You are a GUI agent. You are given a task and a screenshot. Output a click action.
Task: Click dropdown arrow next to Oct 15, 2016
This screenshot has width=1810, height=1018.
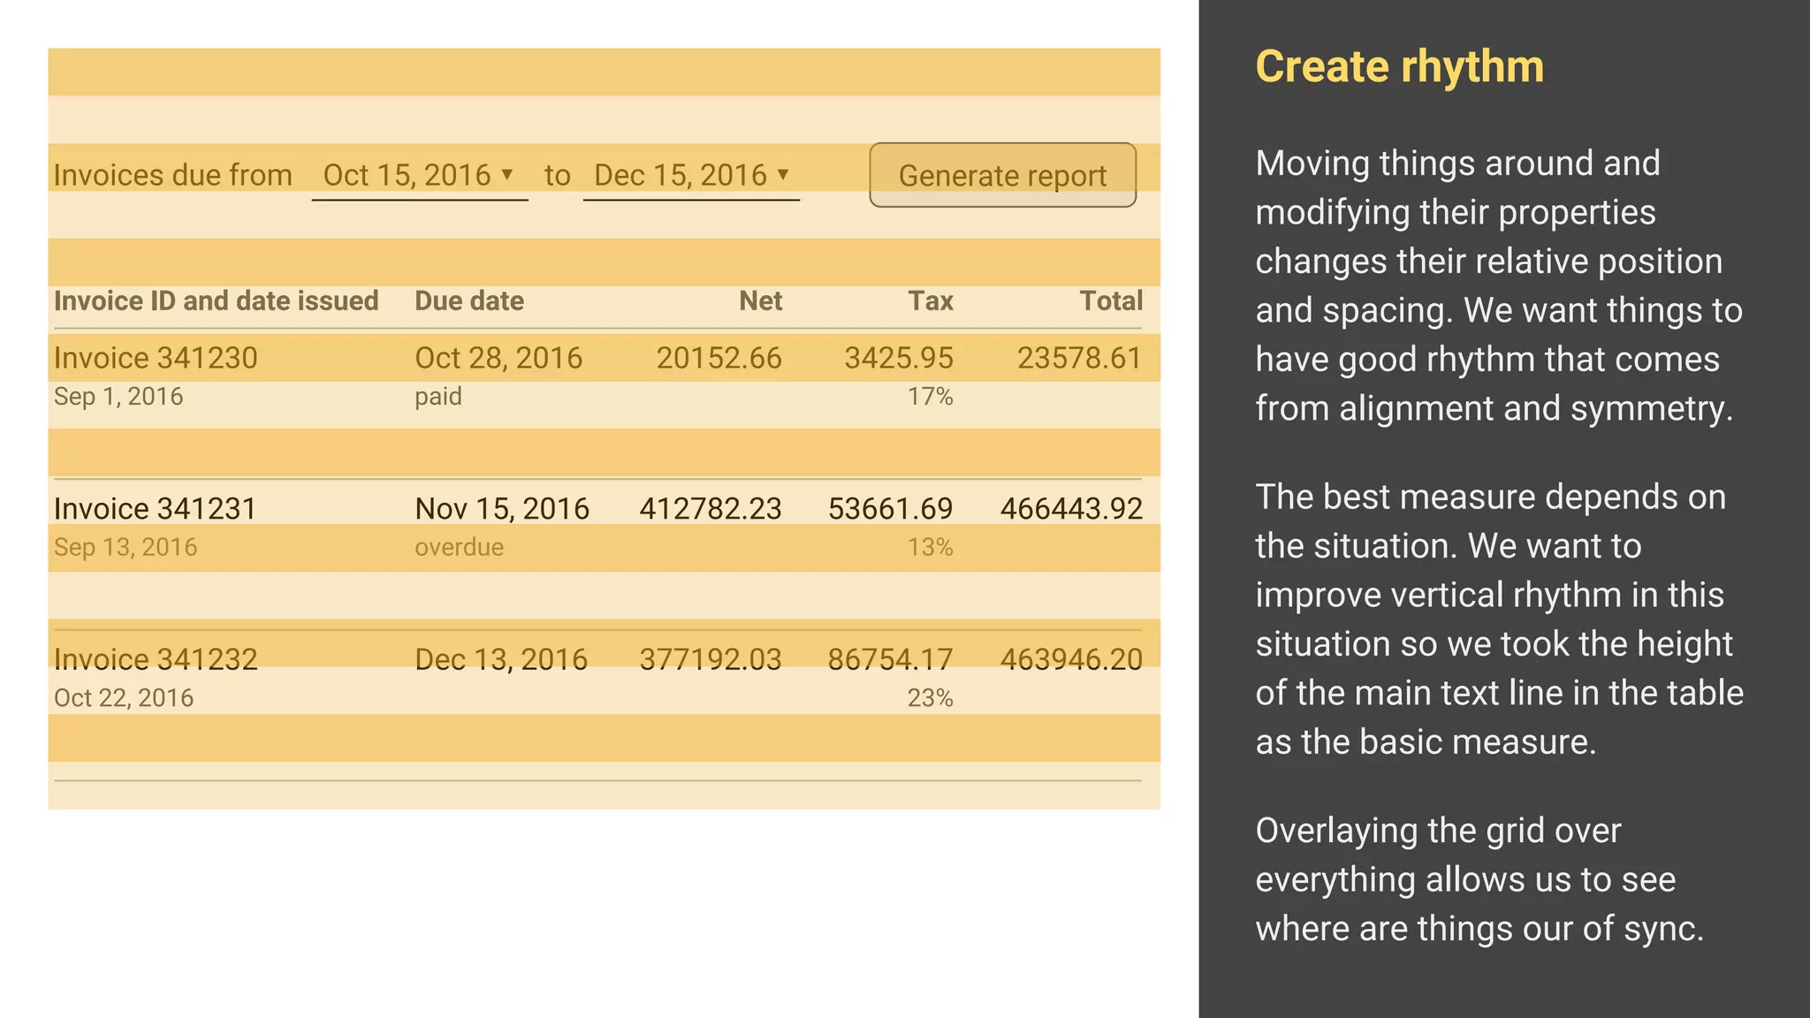[x=507, y=174]
